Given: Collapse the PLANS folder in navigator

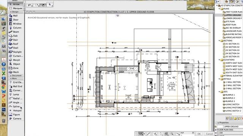Looking at the screenshot, I should [x=219, y=9].
